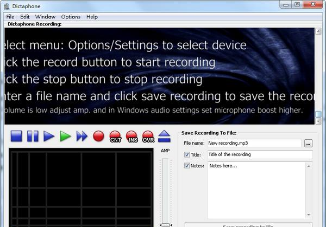Toggle the Notes checkbox
This screenshot has width=326, height=227.
point(187,166)
